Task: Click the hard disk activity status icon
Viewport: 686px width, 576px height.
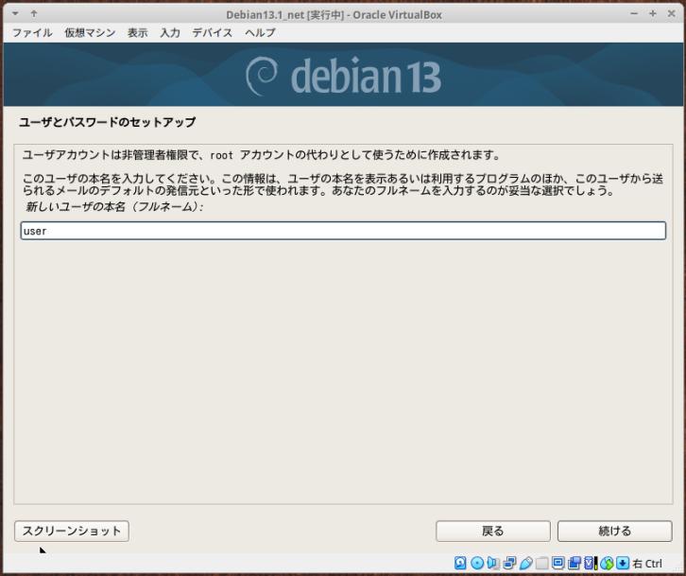Action: (x=460, y=563)
